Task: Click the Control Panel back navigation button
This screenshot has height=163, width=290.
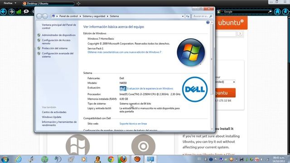Action: 39,16
